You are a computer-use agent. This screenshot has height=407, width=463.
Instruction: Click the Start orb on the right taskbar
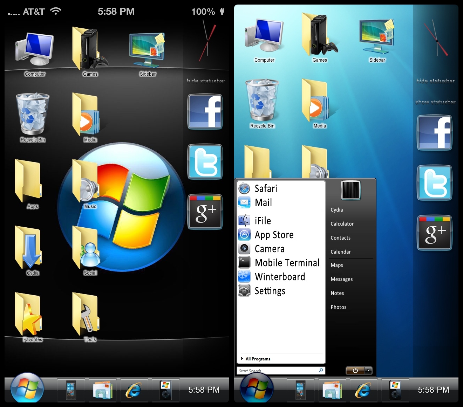point(257,388)
